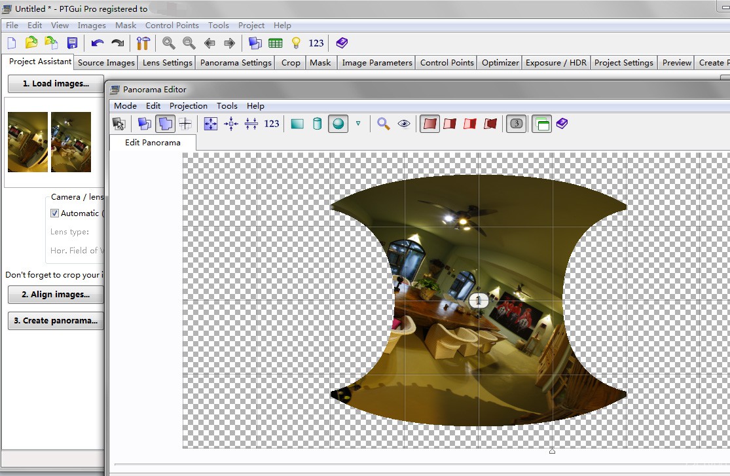Select rectilinear projection icon in Panorama Editor

[297, 123]
